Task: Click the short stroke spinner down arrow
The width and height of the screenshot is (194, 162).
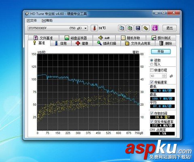Action: click(x=164, y=77)
